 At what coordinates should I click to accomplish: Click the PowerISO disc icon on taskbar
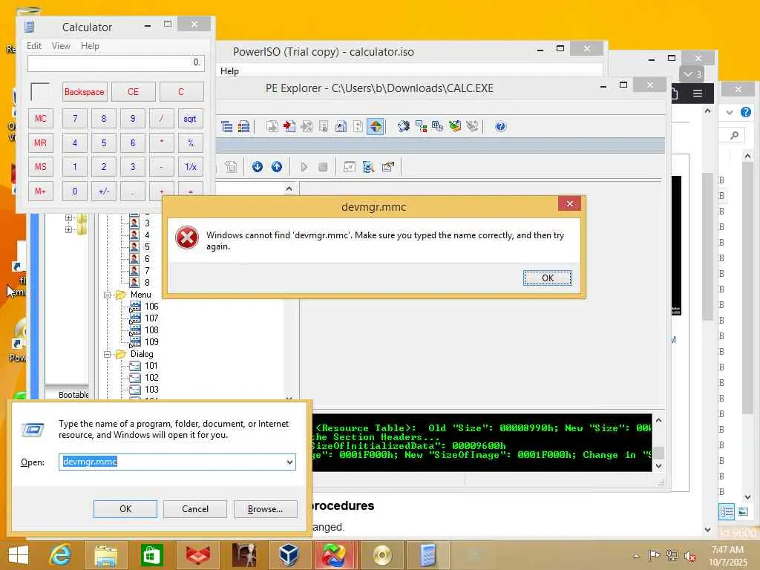tap(382, 555)
